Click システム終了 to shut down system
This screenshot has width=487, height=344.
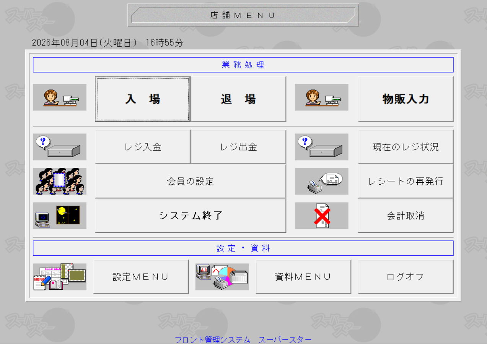pos(191,216)
